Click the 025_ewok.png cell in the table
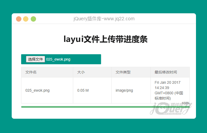This screenshot has width=207, height=133. pyautogui.click(x=37, y=90)
